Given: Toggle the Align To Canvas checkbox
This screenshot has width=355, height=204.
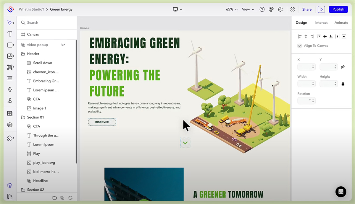Looking at the screenshot, I should click(299, 46).
